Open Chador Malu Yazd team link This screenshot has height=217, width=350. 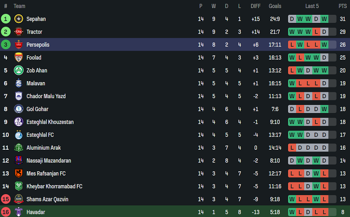click(46, 96)
